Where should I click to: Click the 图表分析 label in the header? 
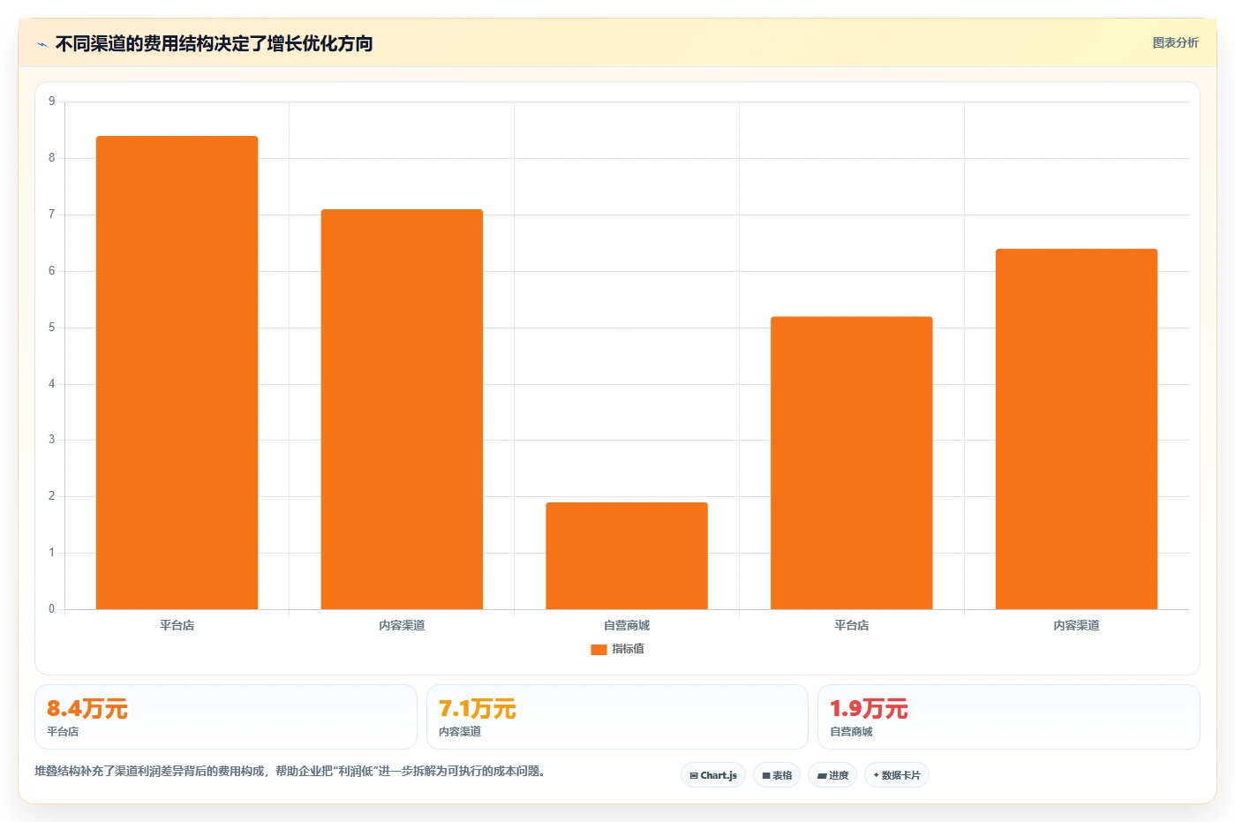point(1175,42)
